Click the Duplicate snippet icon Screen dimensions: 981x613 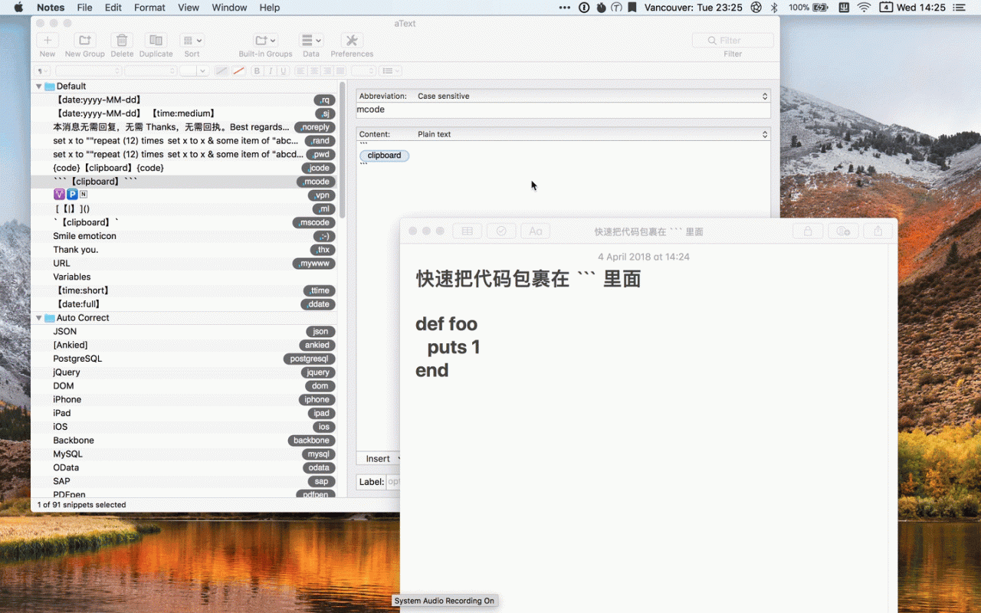[156, 41]
